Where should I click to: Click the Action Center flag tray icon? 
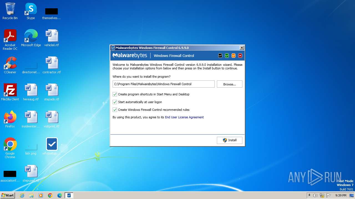[329, 195]
